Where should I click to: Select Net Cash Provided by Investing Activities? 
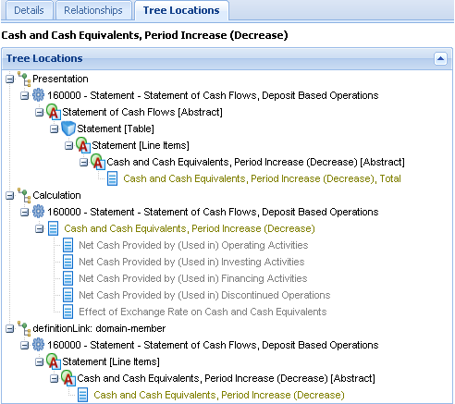point(191,262)
